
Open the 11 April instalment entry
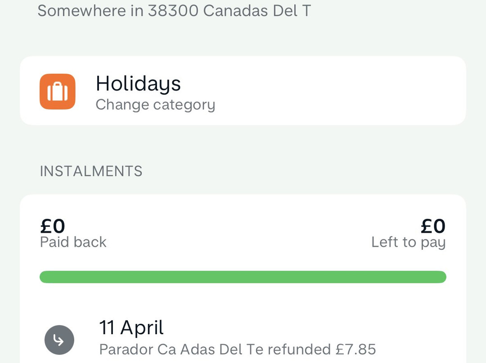click(131, 328)
